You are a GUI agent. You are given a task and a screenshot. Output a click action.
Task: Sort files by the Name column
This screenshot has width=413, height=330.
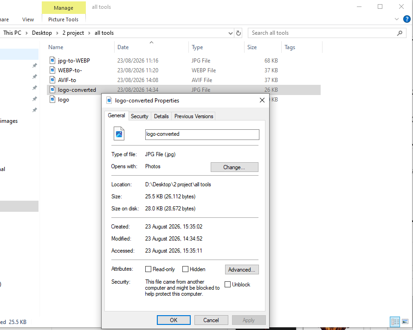click(x=81, y=47)
